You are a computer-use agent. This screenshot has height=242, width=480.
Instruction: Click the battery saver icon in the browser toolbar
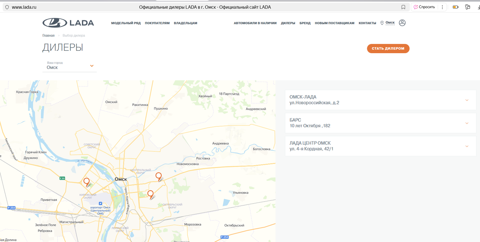click(x=455, y=7)
